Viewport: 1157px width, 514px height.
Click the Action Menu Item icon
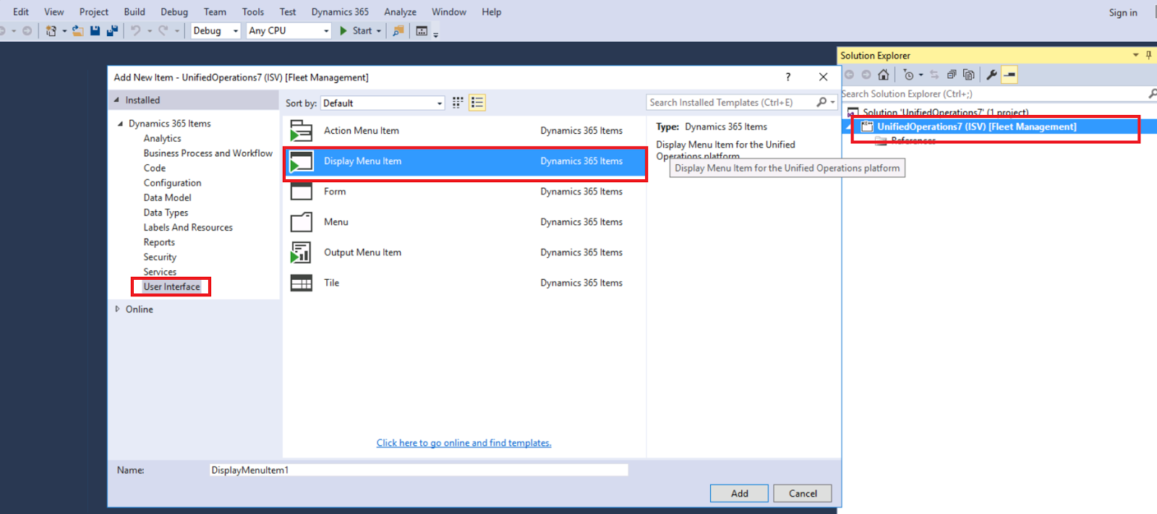coord(301,131)
